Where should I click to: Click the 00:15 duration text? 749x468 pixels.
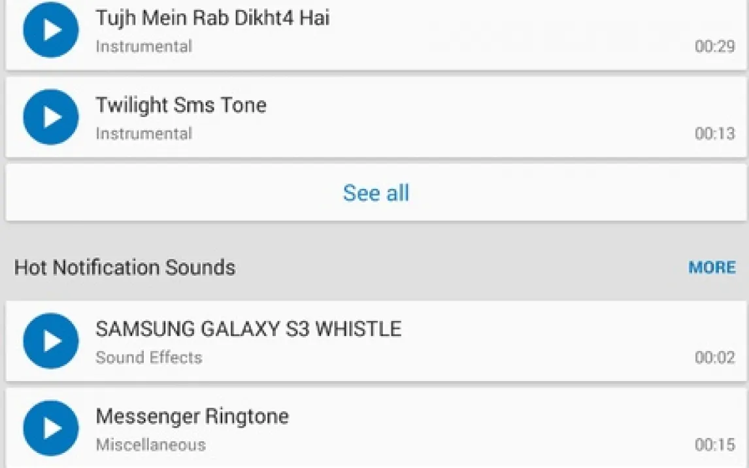[714, 445]
